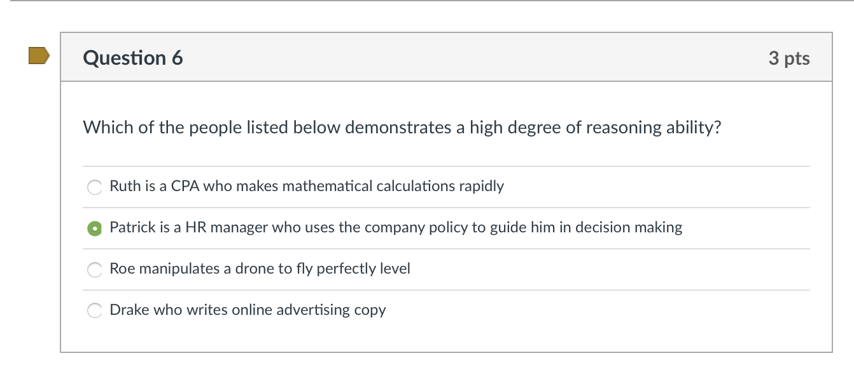The width and height of the screenshot is (854, 372).
Task: Click the selected Patrick HR manager radio button
Action: 95,228
